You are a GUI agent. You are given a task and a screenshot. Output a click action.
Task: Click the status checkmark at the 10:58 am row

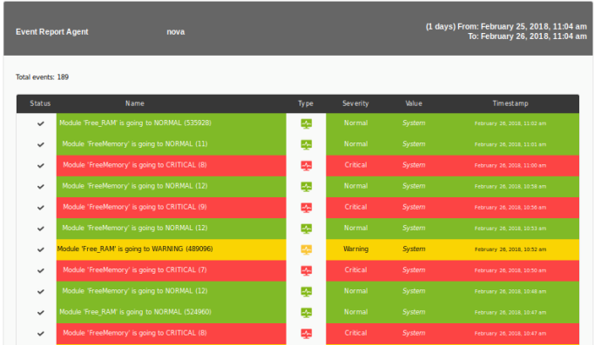point(41,187)
